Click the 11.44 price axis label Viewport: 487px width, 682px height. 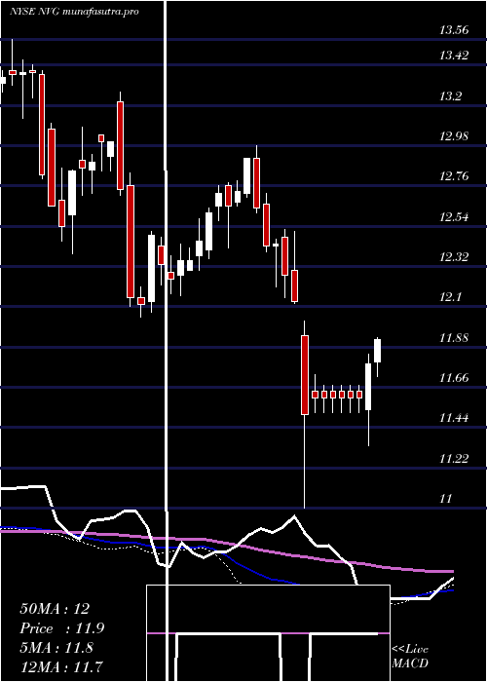(x=454, y=418)
